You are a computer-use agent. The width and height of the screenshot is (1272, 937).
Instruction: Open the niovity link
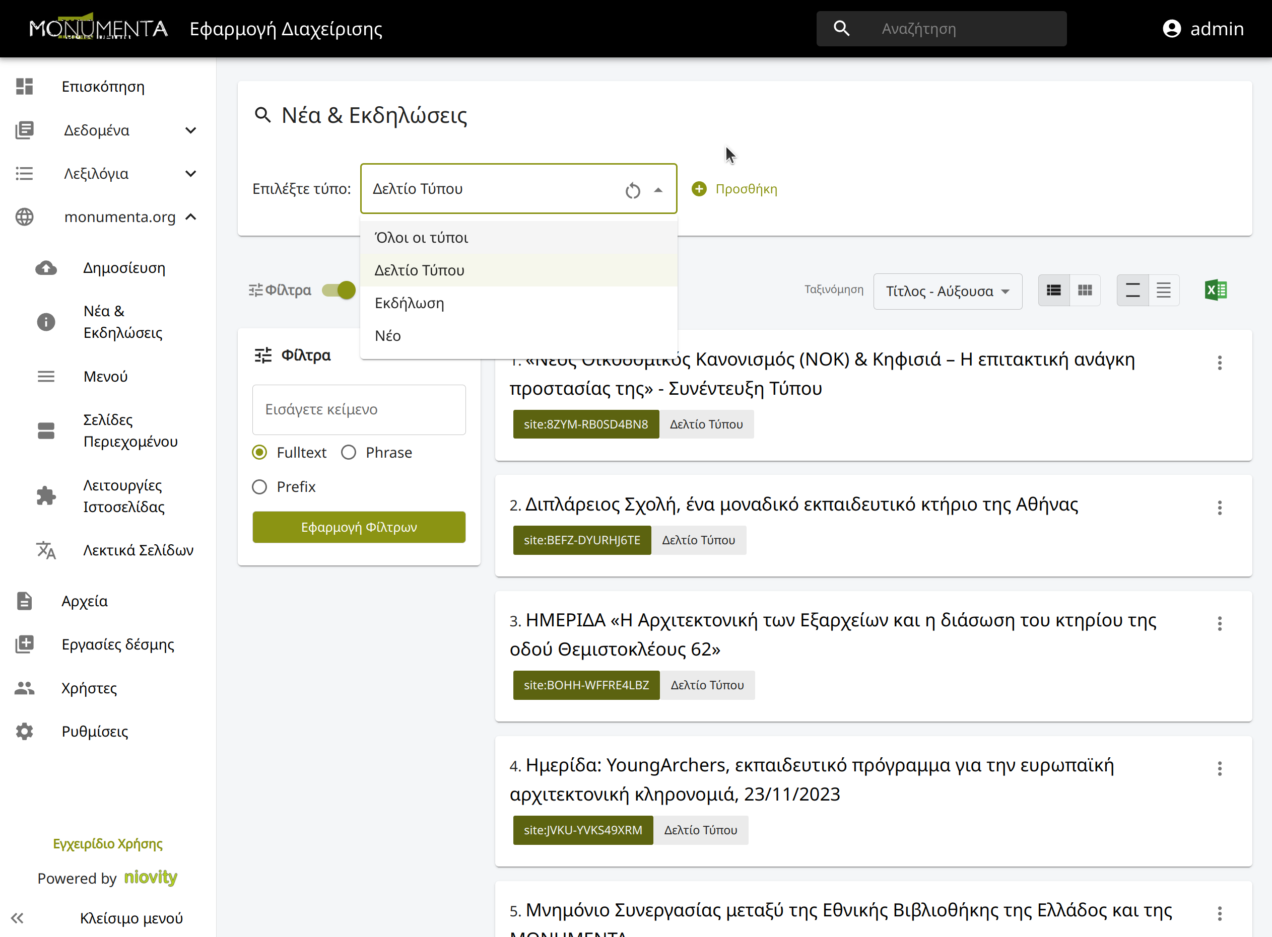click(x=150, y=877)
